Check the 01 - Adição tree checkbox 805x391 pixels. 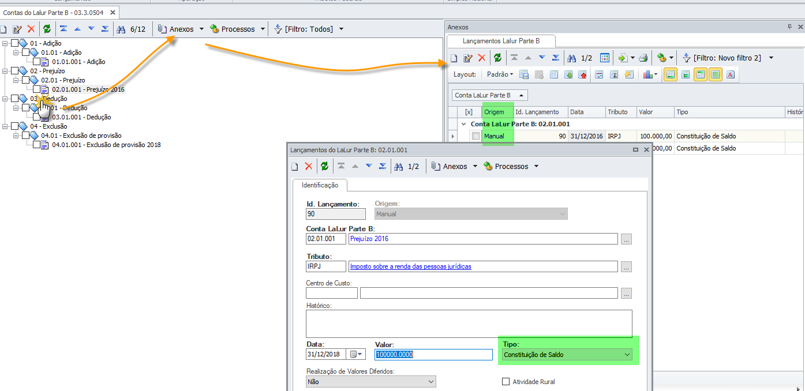[x=15, y=43]
